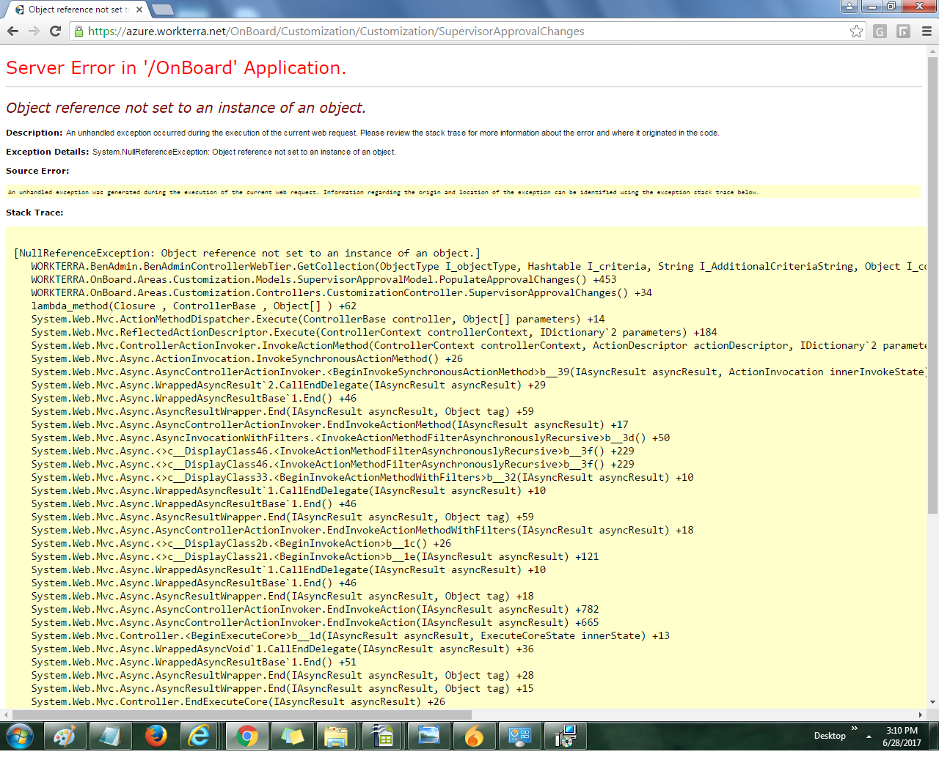Click the address bar URL field
The height and width of the screenshot is (760, 939).
tap(440, 32)
